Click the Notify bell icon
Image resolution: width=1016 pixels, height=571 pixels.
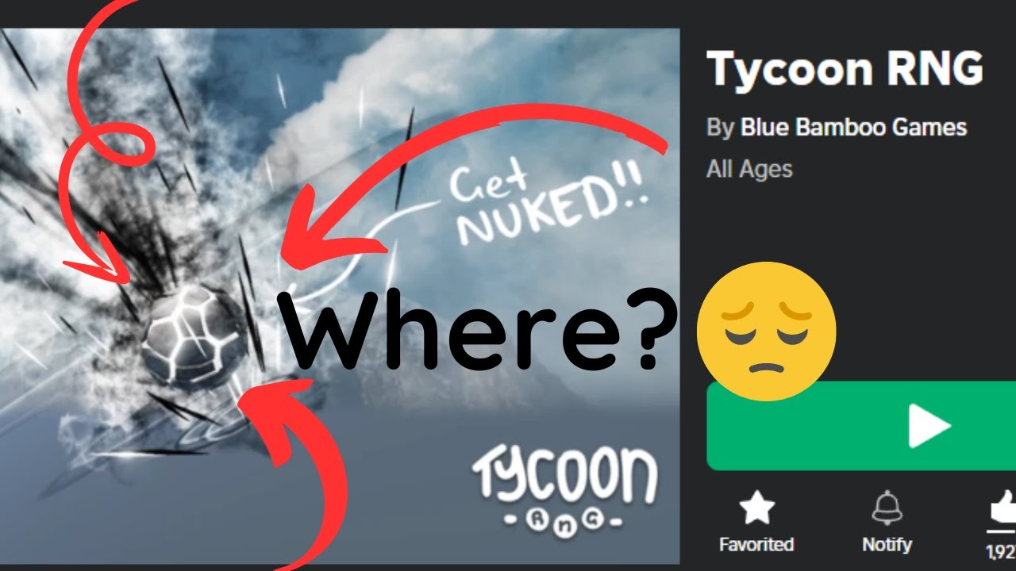pos(887,508)
